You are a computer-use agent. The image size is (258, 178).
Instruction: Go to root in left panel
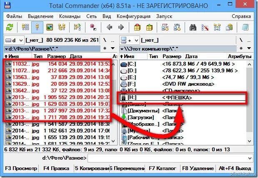click(105, 40)
